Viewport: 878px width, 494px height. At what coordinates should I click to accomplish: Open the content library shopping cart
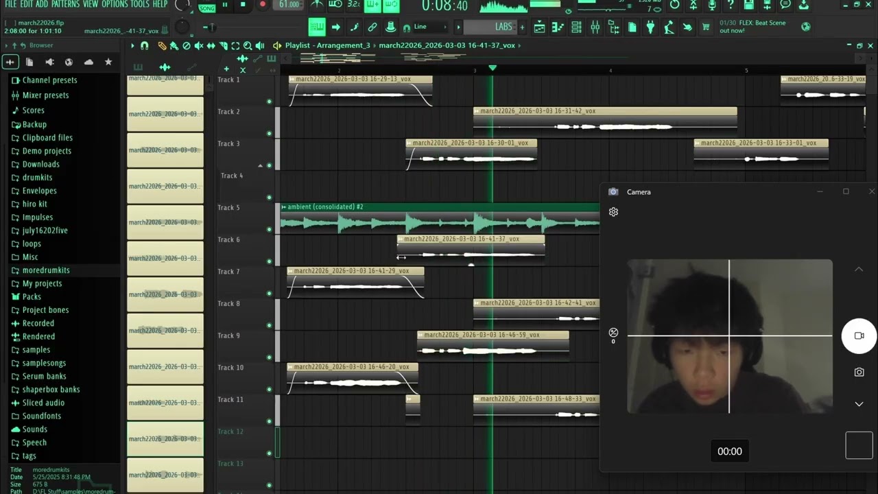coord(706,27)
